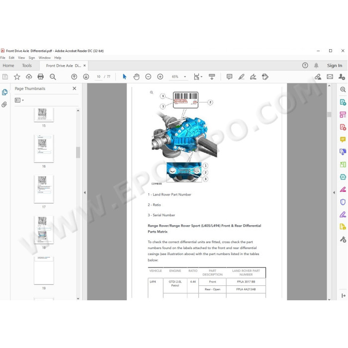Open the Organize Pages tool in the right panel

(x=343, y=115)
